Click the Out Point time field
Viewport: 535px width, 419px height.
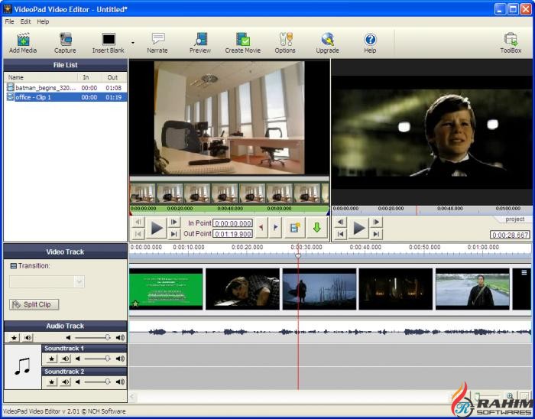coord(233,234)
